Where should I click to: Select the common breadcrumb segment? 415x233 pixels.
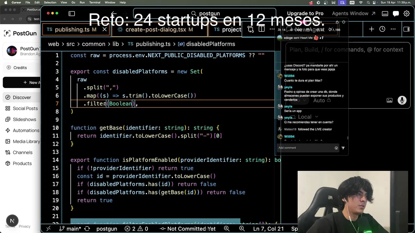click(x=93, y=44)
